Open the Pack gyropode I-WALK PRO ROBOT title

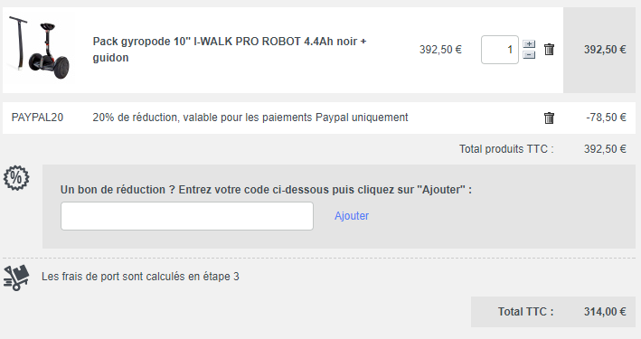point(230,50)
